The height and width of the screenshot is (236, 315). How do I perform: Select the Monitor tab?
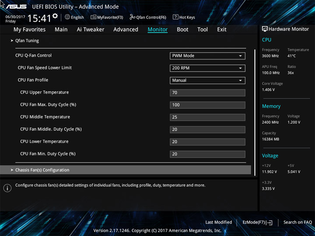157,30
